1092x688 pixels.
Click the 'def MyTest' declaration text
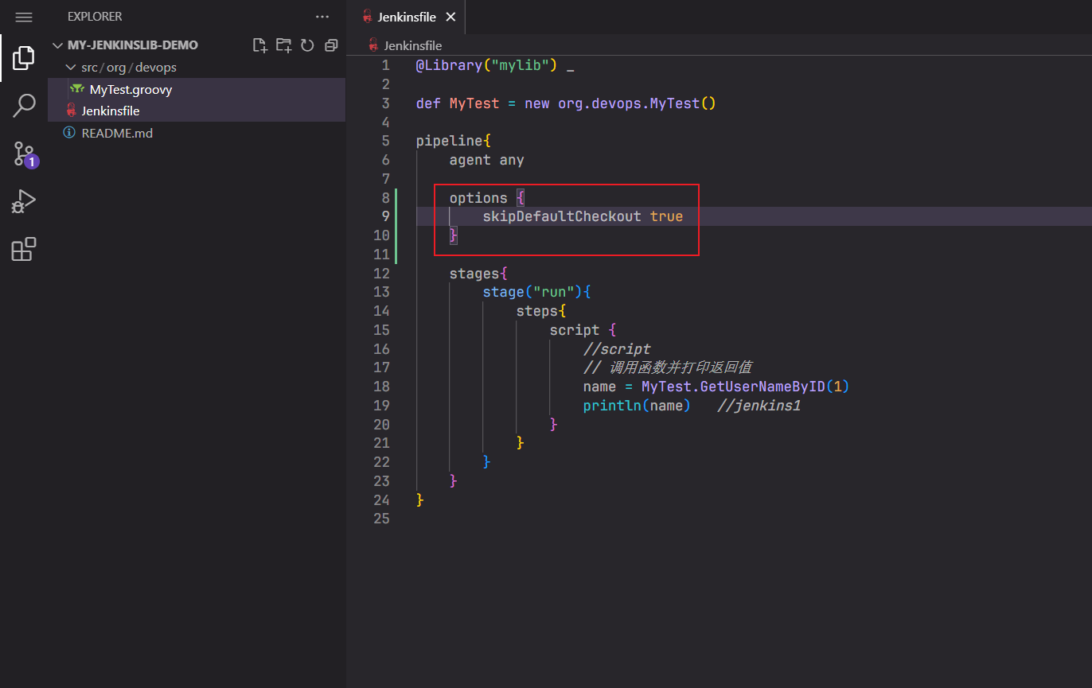(458, 103)
